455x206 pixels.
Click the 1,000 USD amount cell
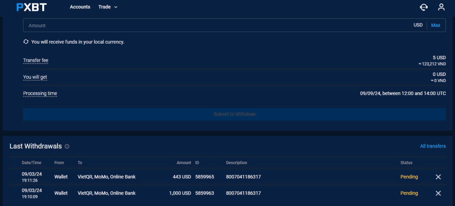[x=180, y=193]
